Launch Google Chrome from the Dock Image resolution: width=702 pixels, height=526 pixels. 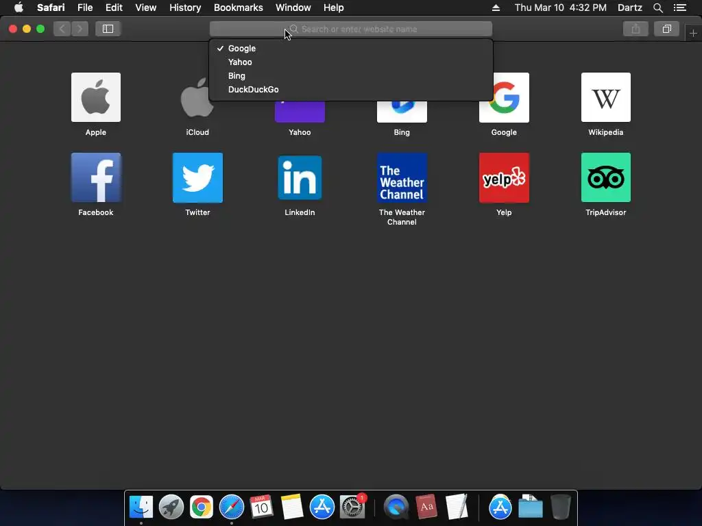click(x=202, y=508)
